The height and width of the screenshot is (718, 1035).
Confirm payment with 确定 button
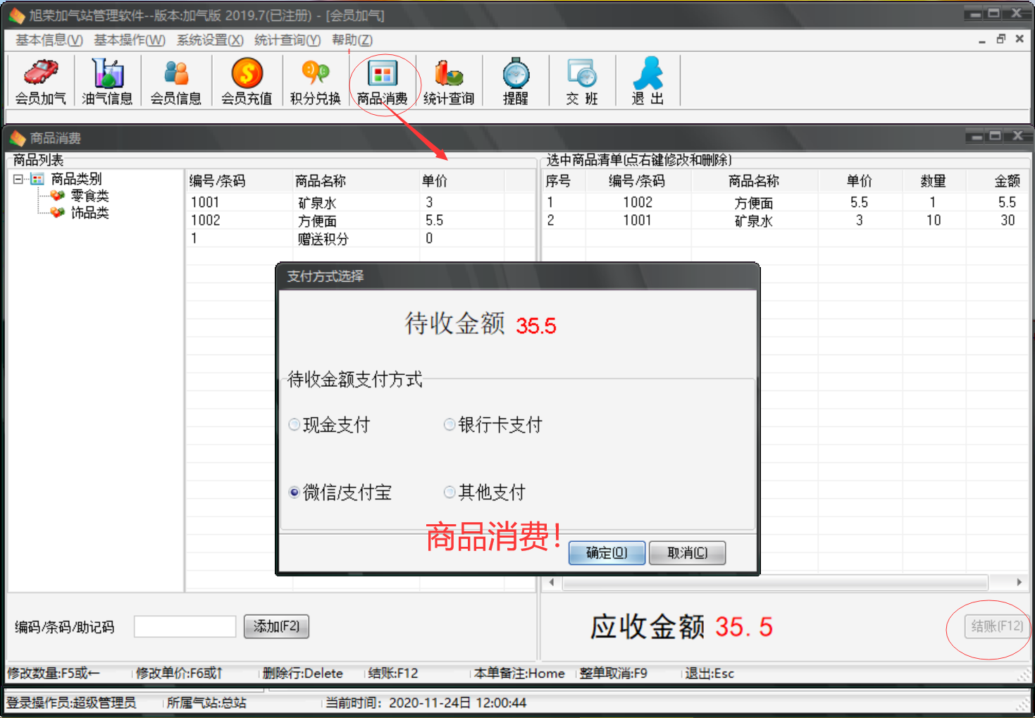click(x=606, y=552)
